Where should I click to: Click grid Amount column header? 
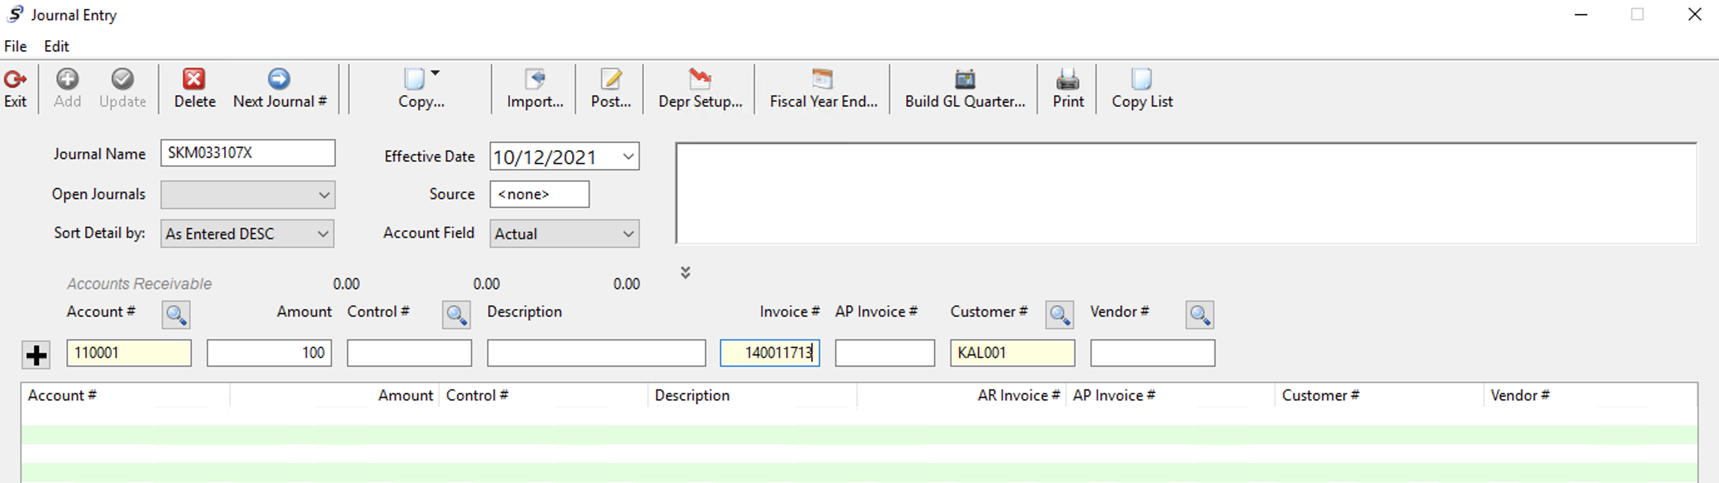334,395
